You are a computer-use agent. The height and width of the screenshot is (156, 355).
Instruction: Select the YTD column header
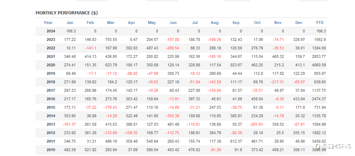pyautogui.click(x=319, y=23)
